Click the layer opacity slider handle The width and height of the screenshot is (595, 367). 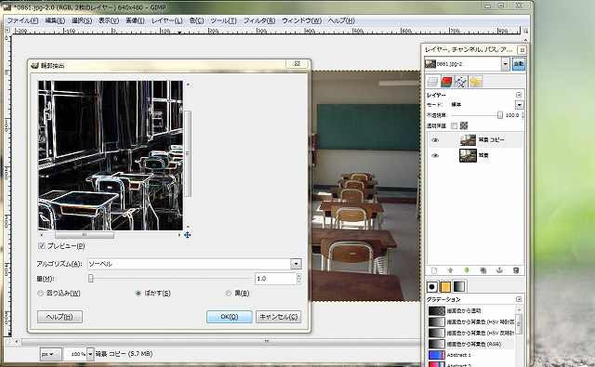tap(500, 115)
